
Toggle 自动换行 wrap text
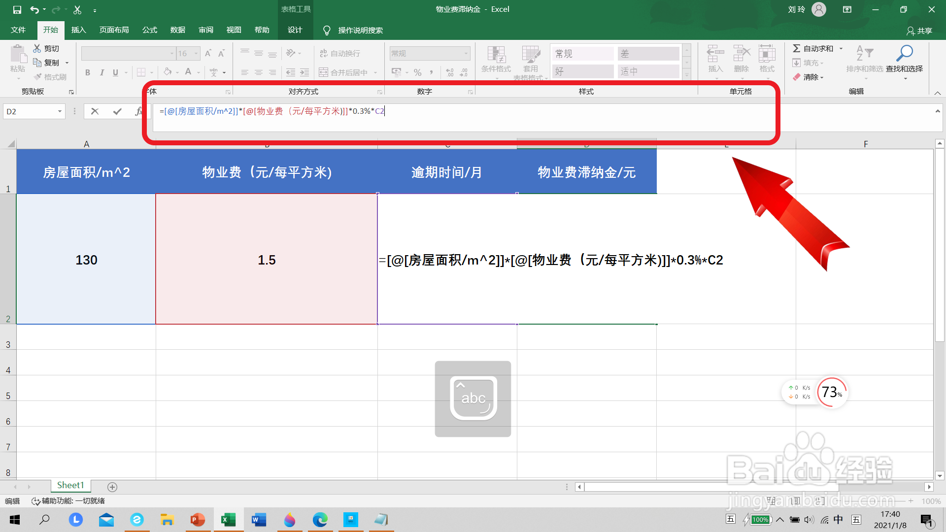pyautogui.click(x=339, y=53)
